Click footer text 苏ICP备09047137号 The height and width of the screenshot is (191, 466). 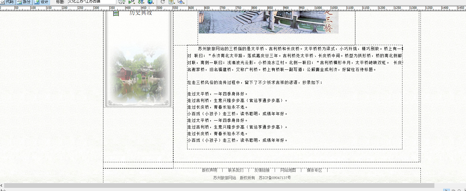click(x=275, y=178)
